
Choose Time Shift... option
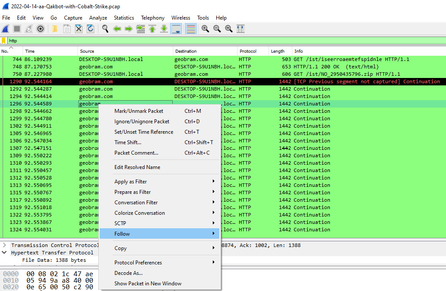click(160, 142)
